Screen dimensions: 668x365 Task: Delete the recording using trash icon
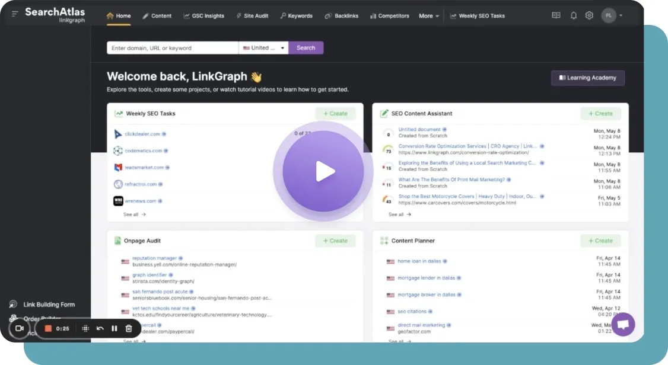128,328
